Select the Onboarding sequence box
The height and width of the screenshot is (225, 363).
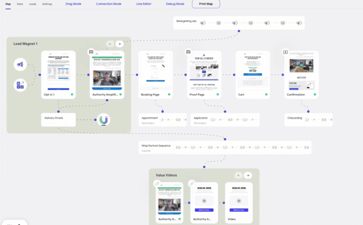pyautogui.click(x=308, y=120)
